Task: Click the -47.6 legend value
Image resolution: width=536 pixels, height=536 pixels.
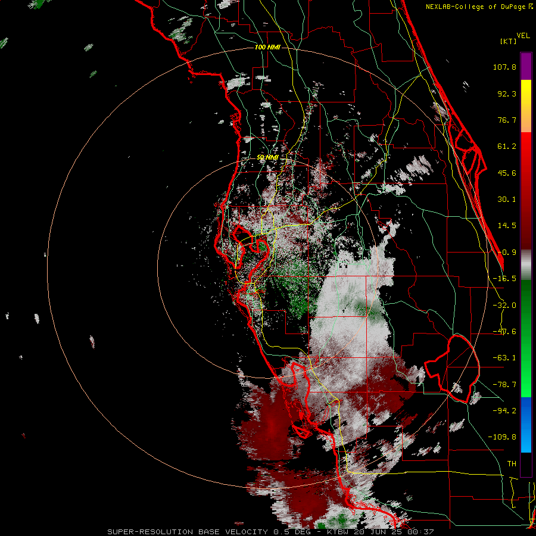Action: point(504,332)
